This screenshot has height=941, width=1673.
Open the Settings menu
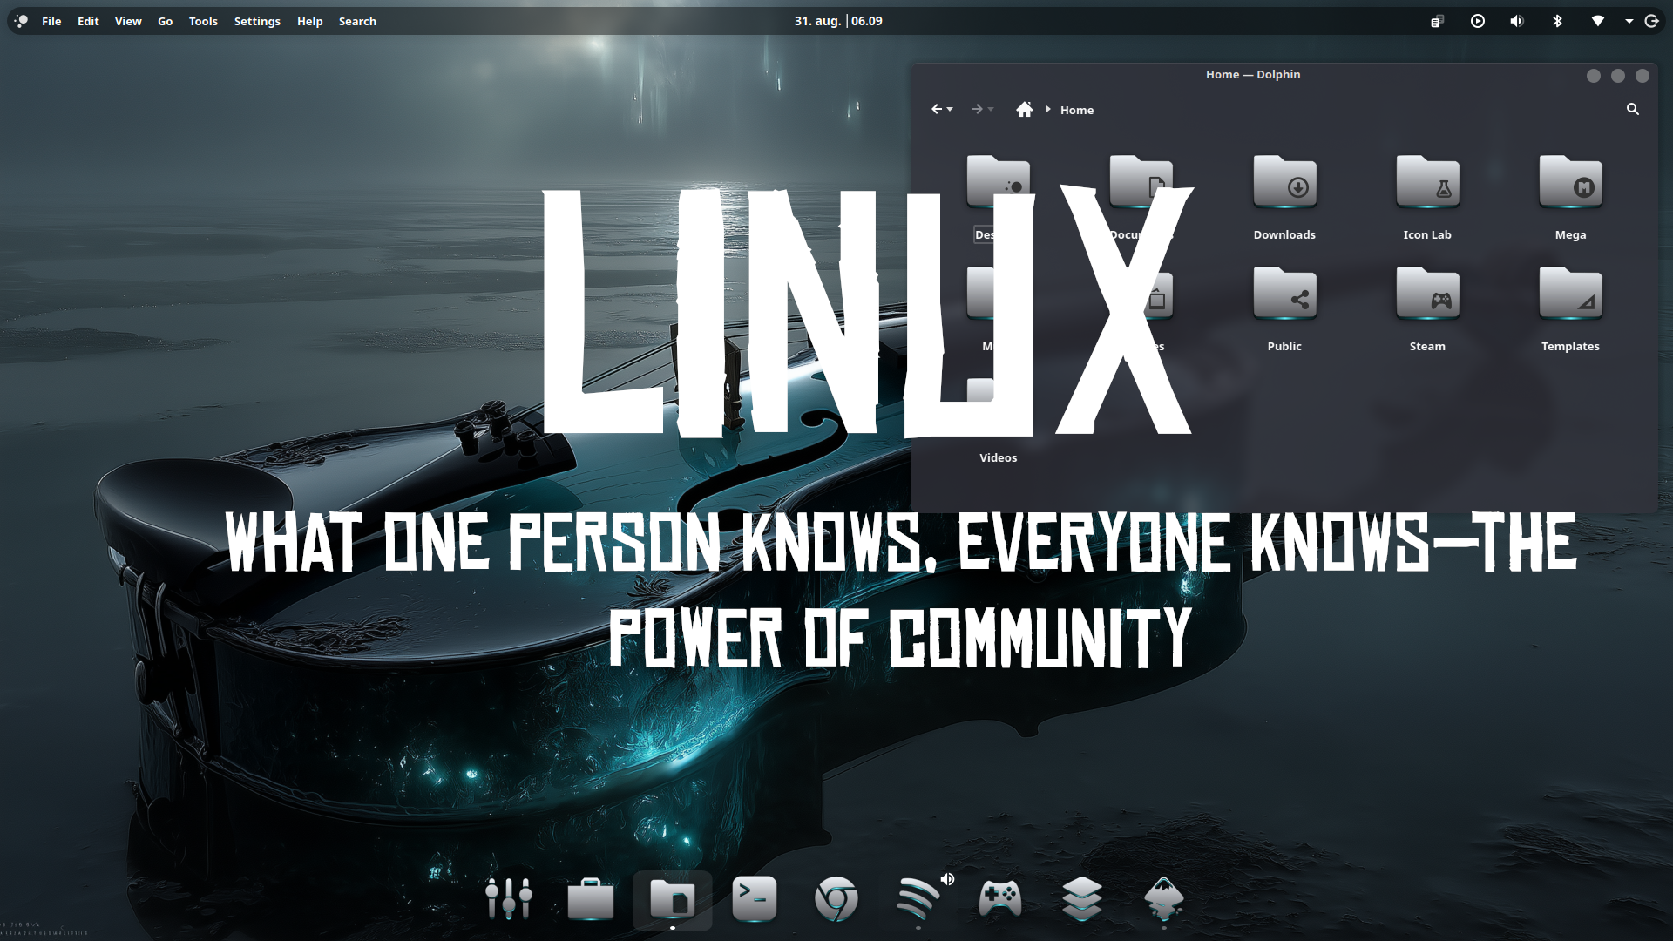point(257,21)
